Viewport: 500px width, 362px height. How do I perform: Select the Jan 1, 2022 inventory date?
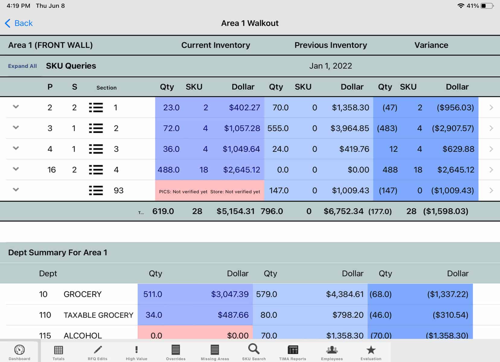point(331,66)
